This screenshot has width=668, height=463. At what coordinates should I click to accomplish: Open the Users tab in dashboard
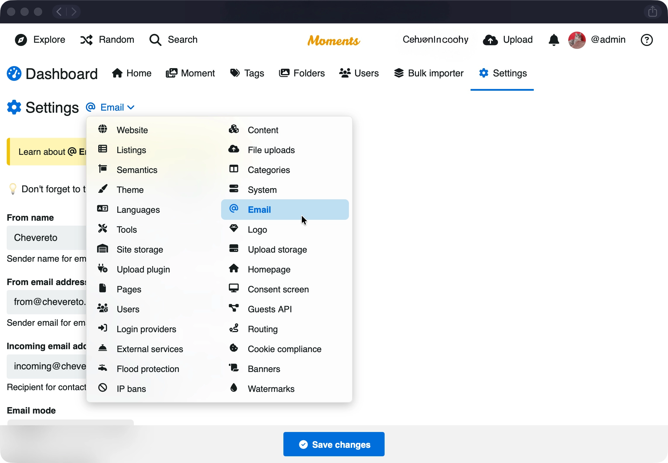point(359,73)
